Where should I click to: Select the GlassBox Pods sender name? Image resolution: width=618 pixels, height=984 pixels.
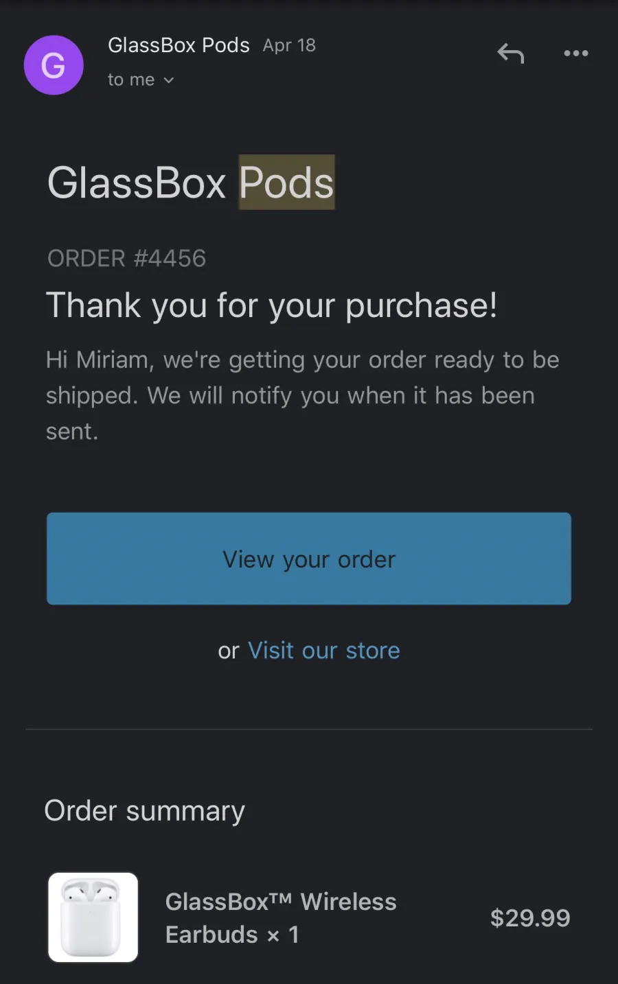179,45
